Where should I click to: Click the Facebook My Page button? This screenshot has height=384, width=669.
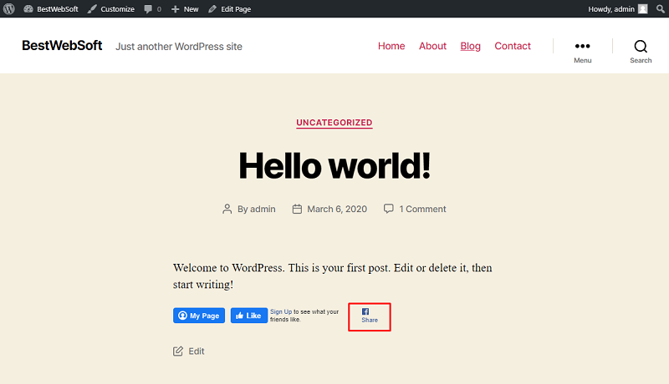pos(199,316)
